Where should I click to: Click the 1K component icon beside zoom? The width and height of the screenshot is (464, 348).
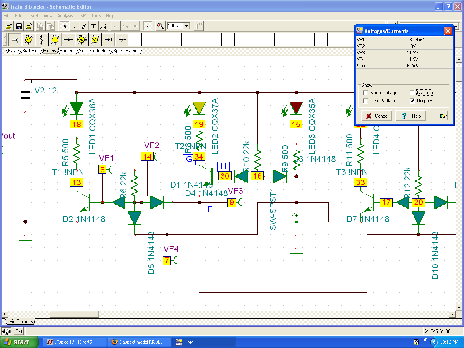coord(199,26)
